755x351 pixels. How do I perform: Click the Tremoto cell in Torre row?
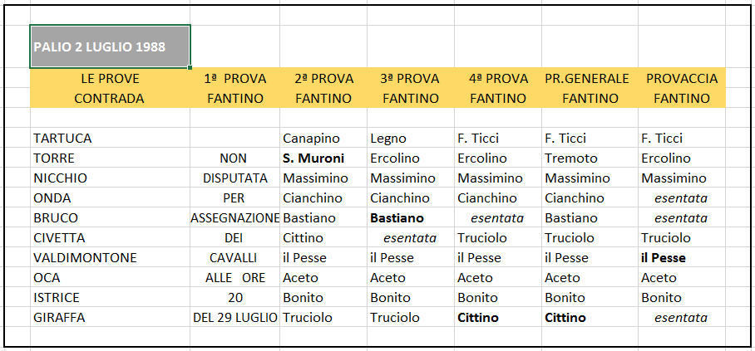[590, 158]
